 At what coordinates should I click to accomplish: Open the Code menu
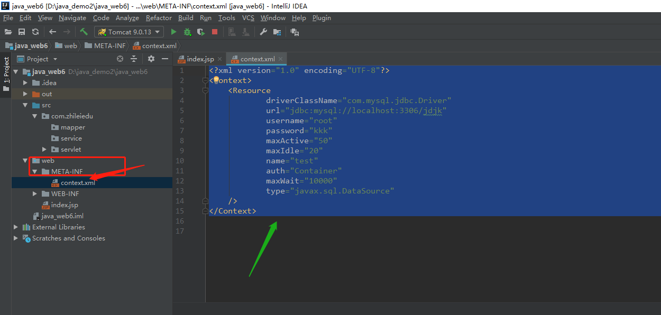pos(101,17)
